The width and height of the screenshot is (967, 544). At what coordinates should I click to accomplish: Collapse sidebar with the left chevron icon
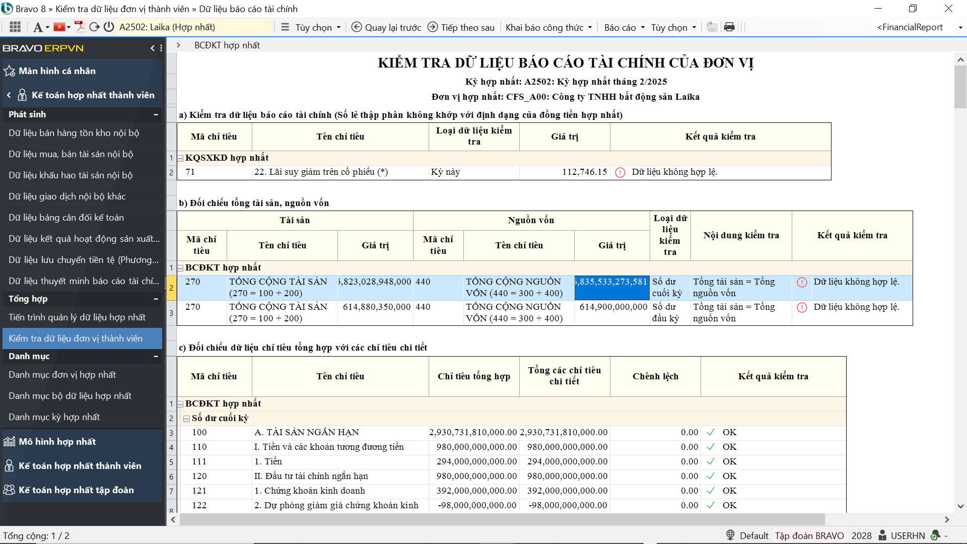coord(153,48)
